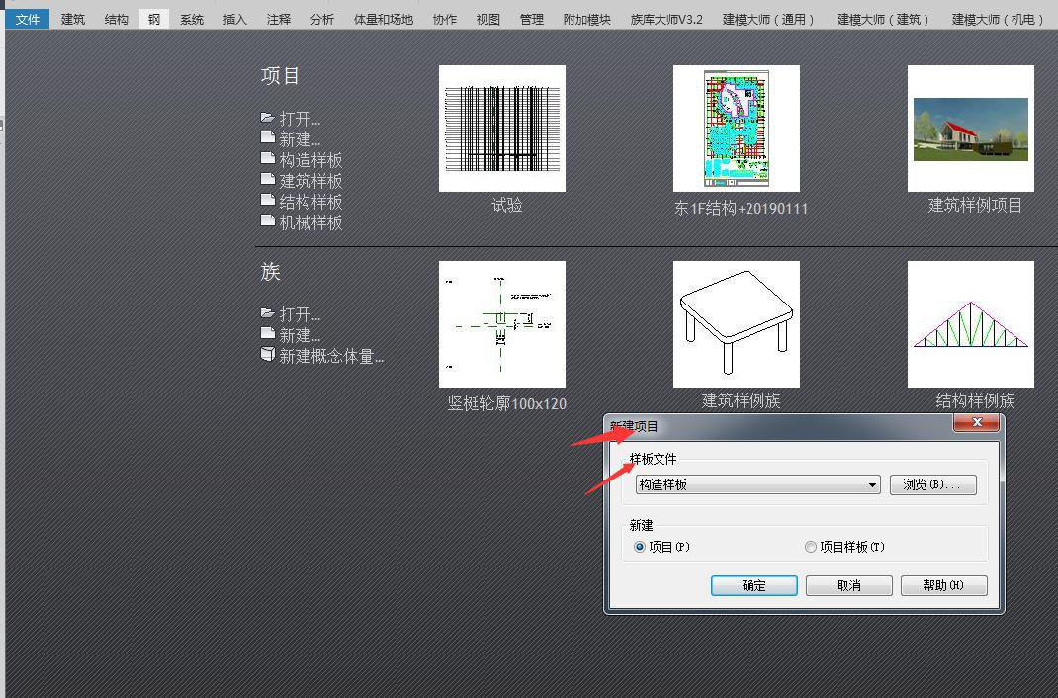Select the 钢 ribbon tab

tap(154, 19)
